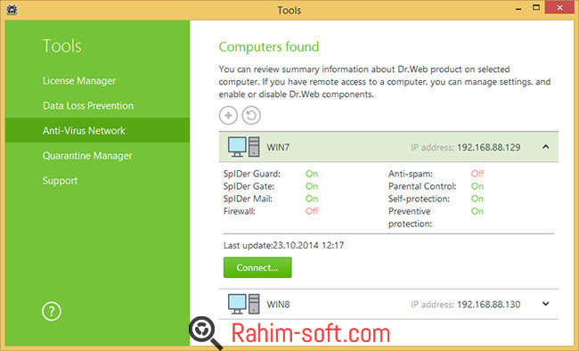Click the Connect... button
Image resolution: width=579 pixels, height=351 pixels.
pos(257,267)
